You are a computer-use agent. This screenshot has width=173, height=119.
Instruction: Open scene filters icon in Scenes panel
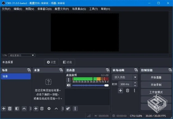pyautogui.click(x=17, y=108)
